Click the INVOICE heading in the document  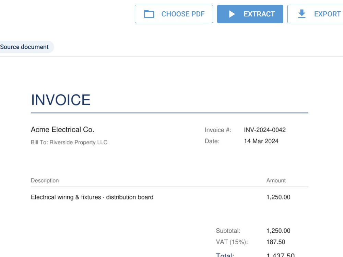click(61, 100)
